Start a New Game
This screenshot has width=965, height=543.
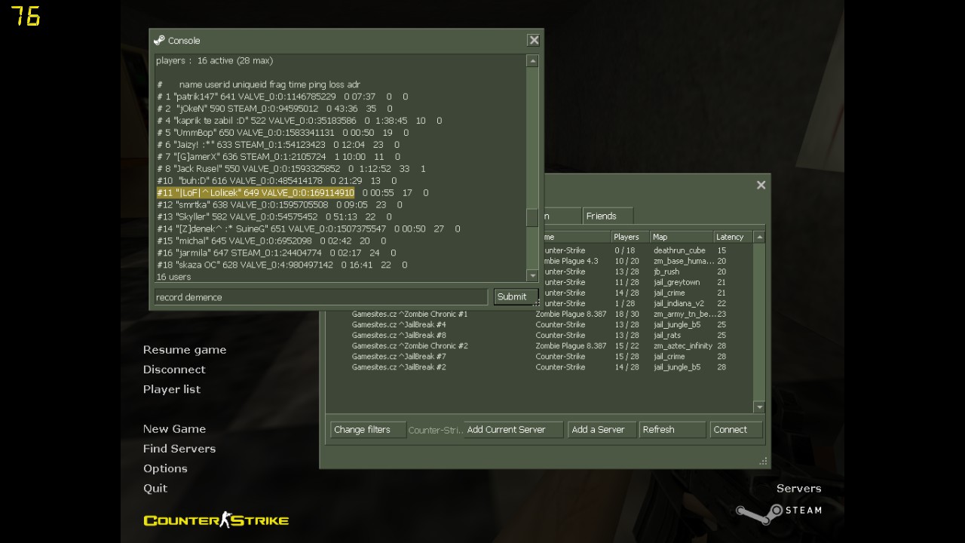point(174,428)
